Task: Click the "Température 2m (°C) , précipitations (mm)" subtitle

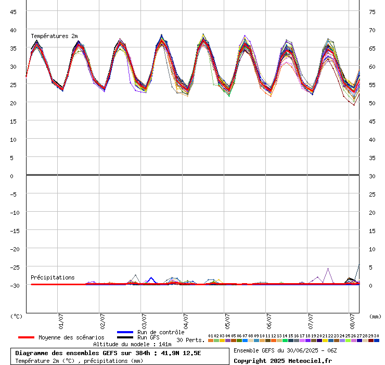Action: tap(79, 361)
